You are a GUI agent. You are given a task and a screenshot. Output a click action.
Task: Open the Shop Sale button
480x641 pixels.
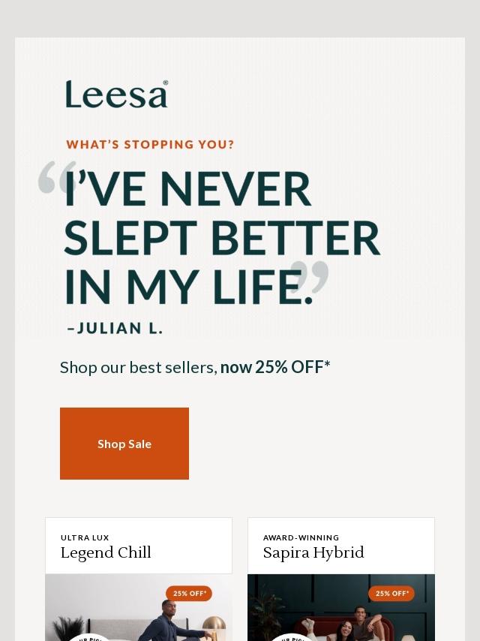click(124, 443)
